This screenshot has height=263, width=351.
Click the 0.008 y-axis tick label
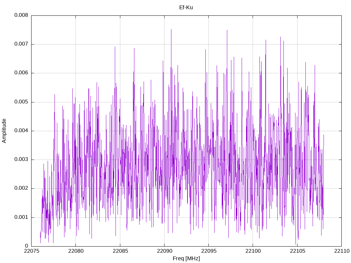21,15
